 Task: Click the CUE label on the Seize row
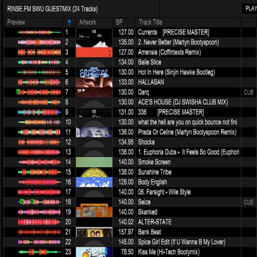pyautogui.click(x=249, y=202)
